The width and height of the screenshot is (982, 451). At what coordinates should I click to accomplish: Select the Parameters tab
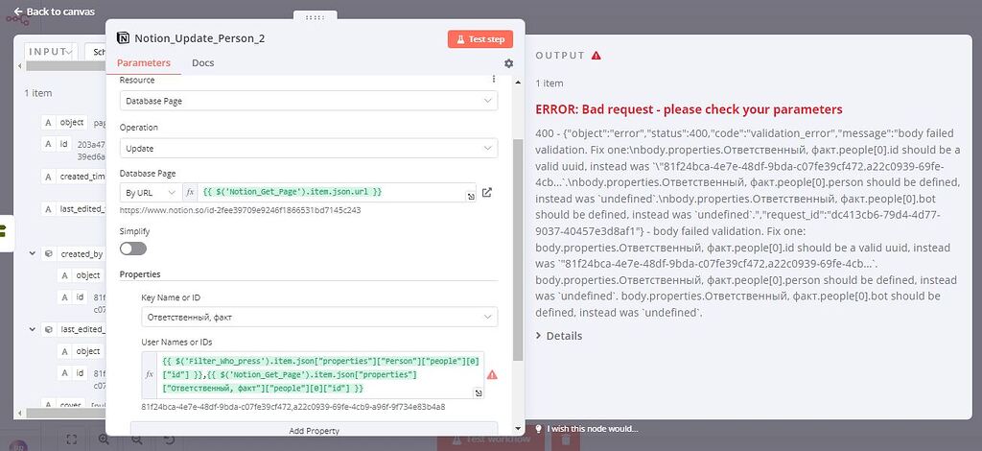[144, 63]
